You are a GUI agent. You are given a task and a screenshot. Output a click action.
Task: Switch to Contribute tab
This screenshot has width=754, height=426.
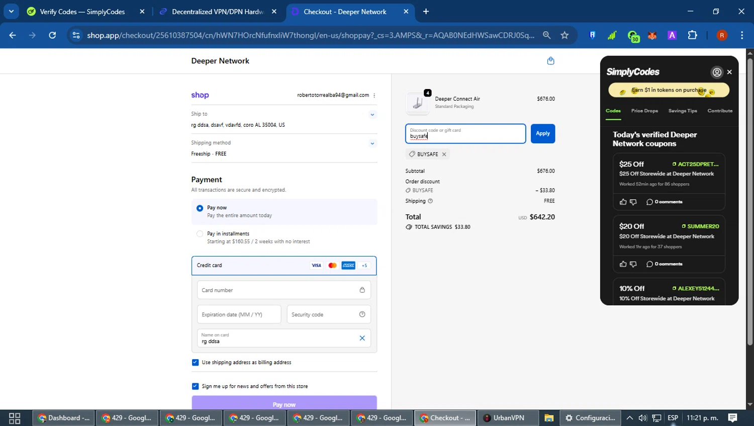[x=720, y=111]
